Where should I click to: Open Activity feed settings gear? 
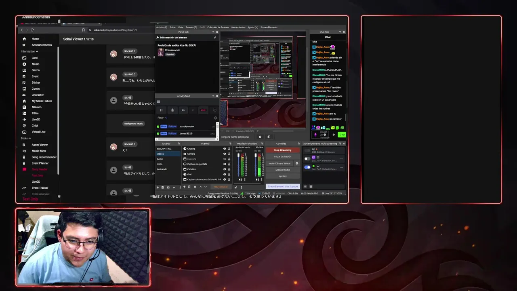click(216, 118)
